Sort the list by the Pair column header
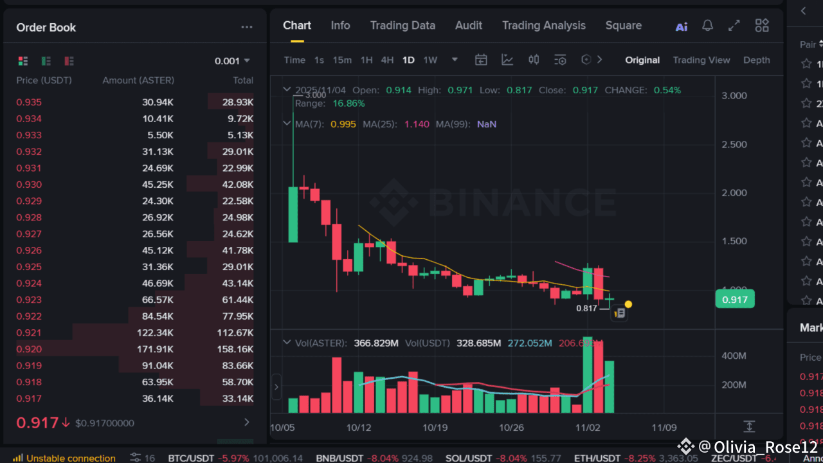Screen dimensions: 823x463 pyautogui.click(x=810, y=44)
